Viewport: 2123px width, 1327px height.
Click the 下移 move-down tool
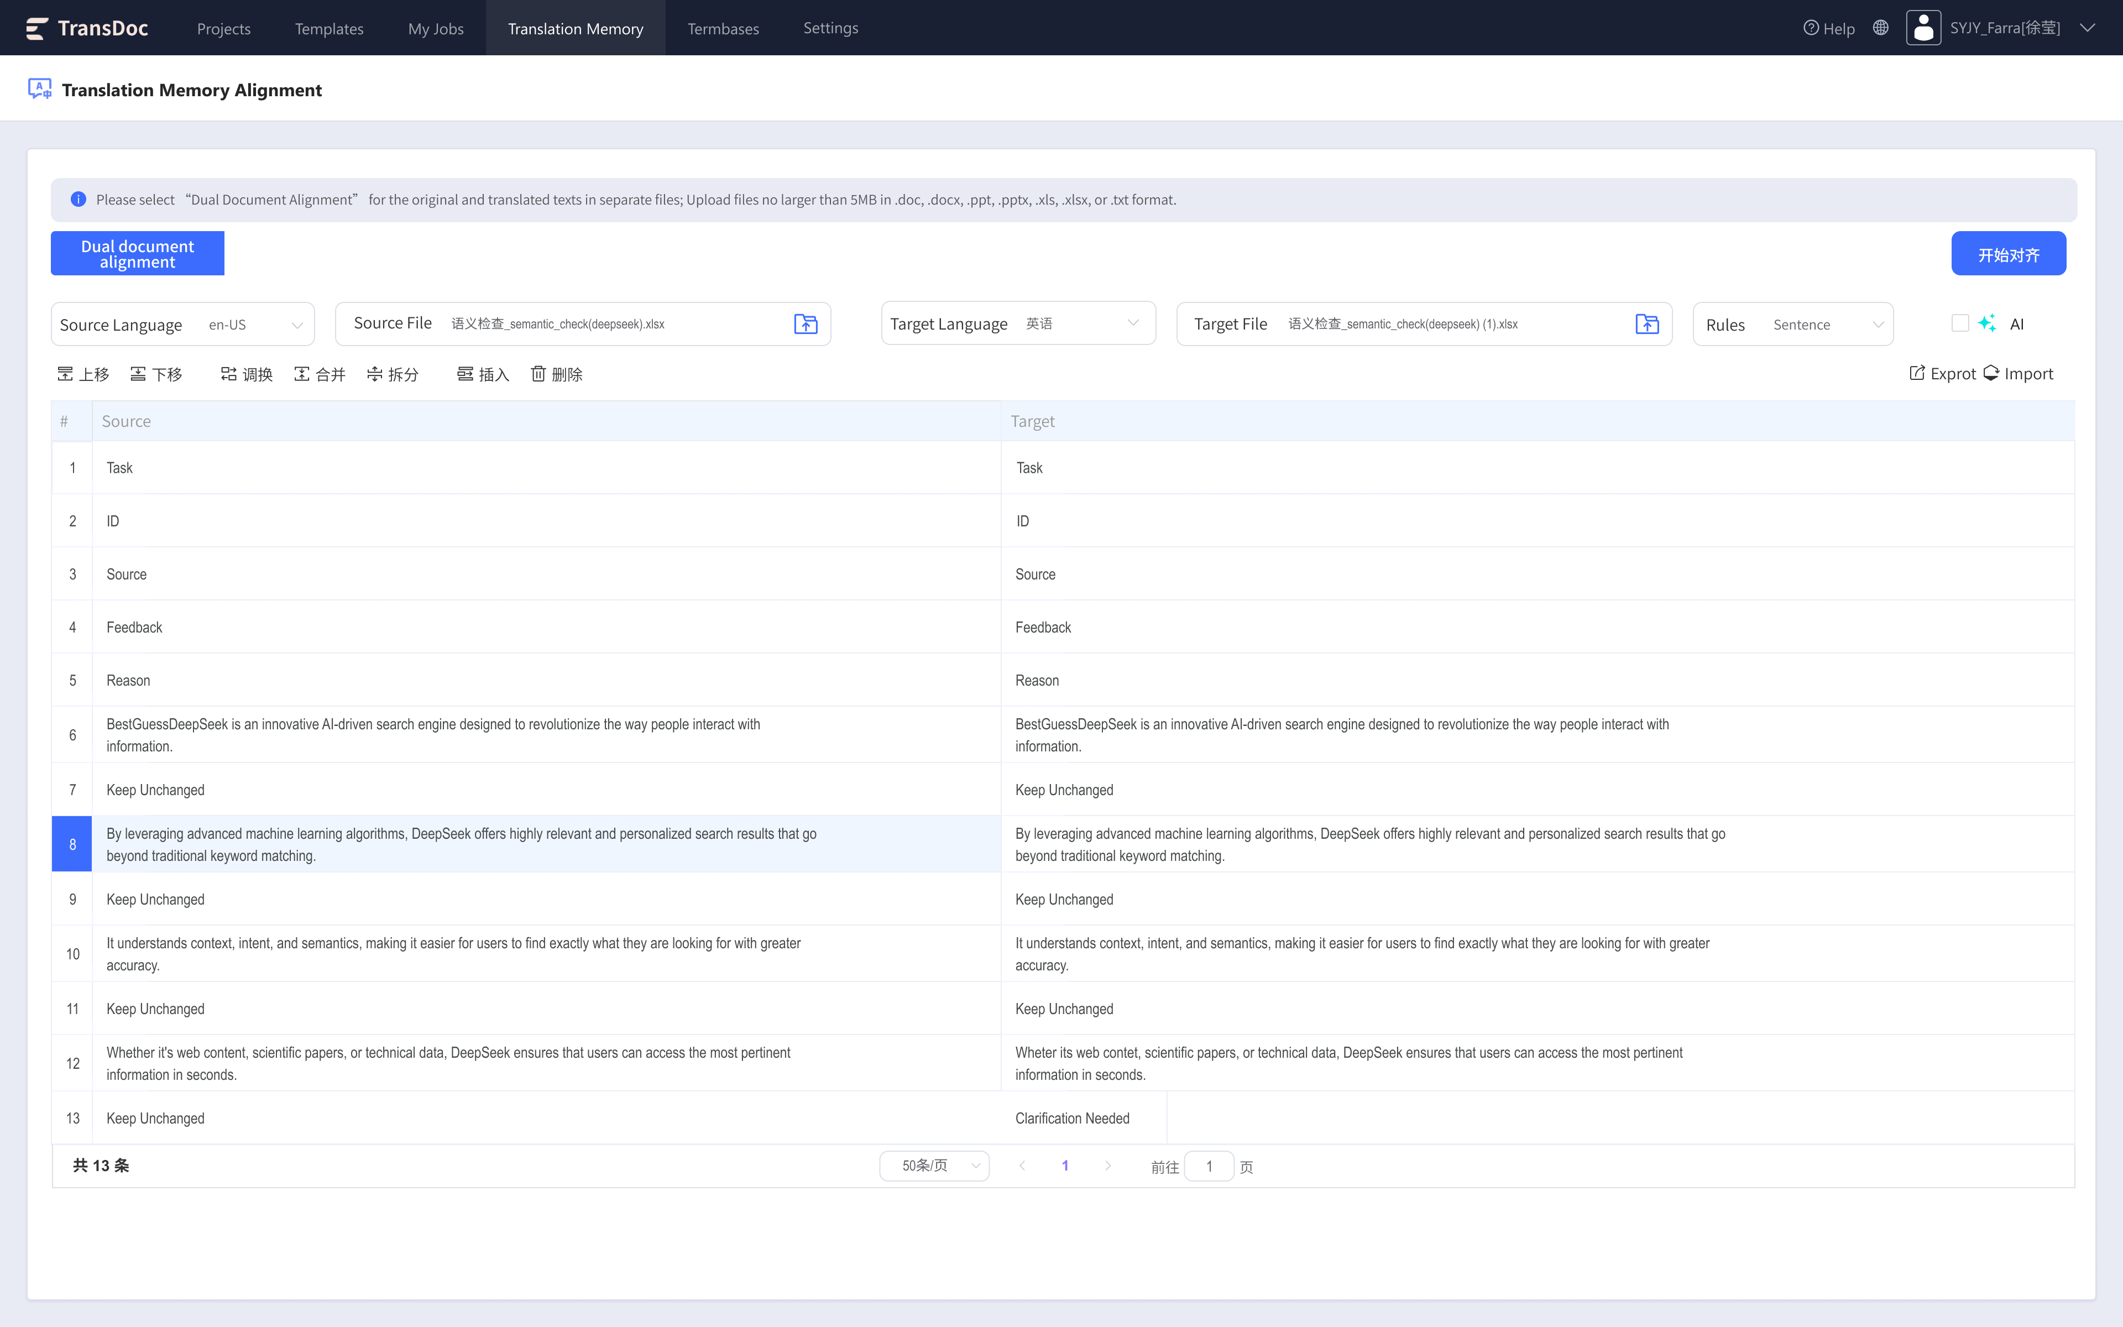click(x=156, y=375)
